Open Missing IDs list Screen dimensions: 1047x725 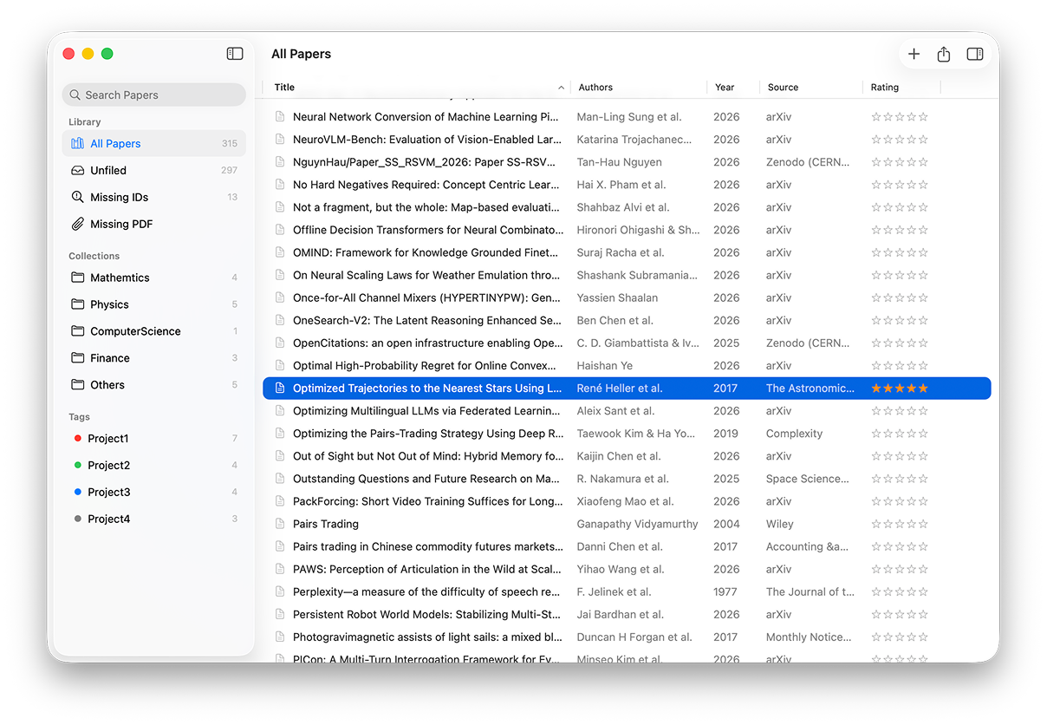pyautogui.click(x=154, y=198)
